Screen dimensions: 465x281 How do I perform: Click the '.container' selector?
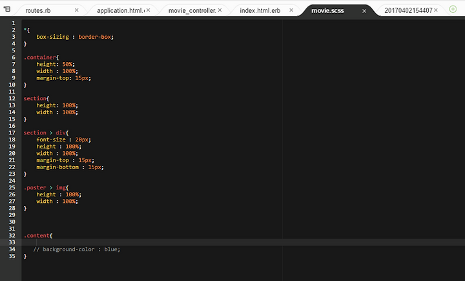tap(40, 57)
